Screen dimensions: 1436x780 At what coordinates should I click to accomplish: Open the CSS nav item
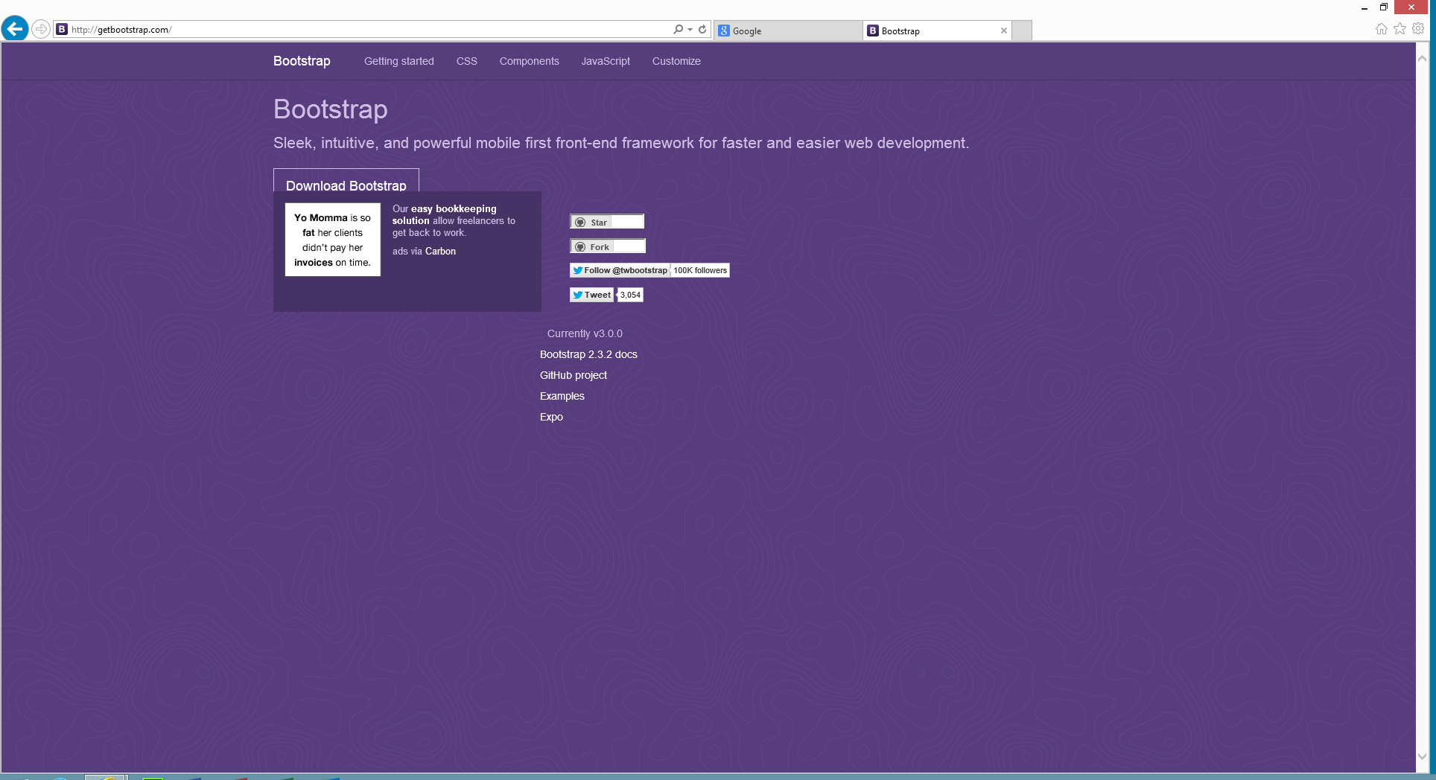467,61
